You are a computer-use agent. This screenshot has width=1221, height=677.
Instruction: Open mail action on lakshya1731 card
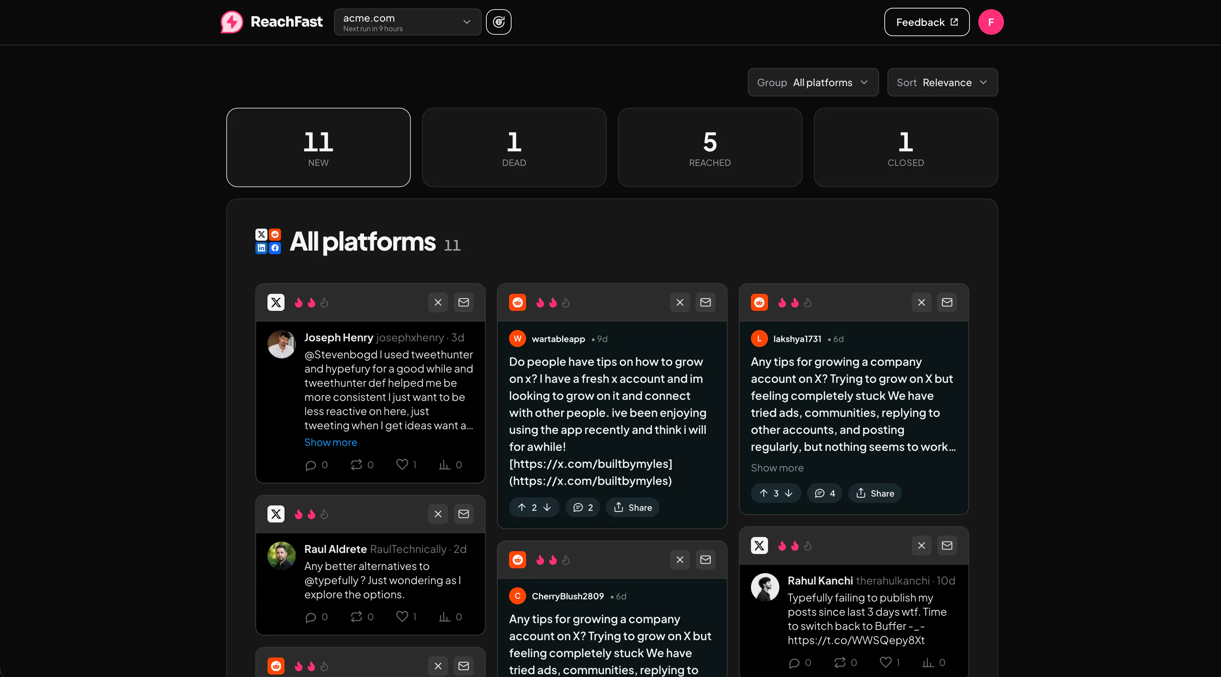pos(947,302)
